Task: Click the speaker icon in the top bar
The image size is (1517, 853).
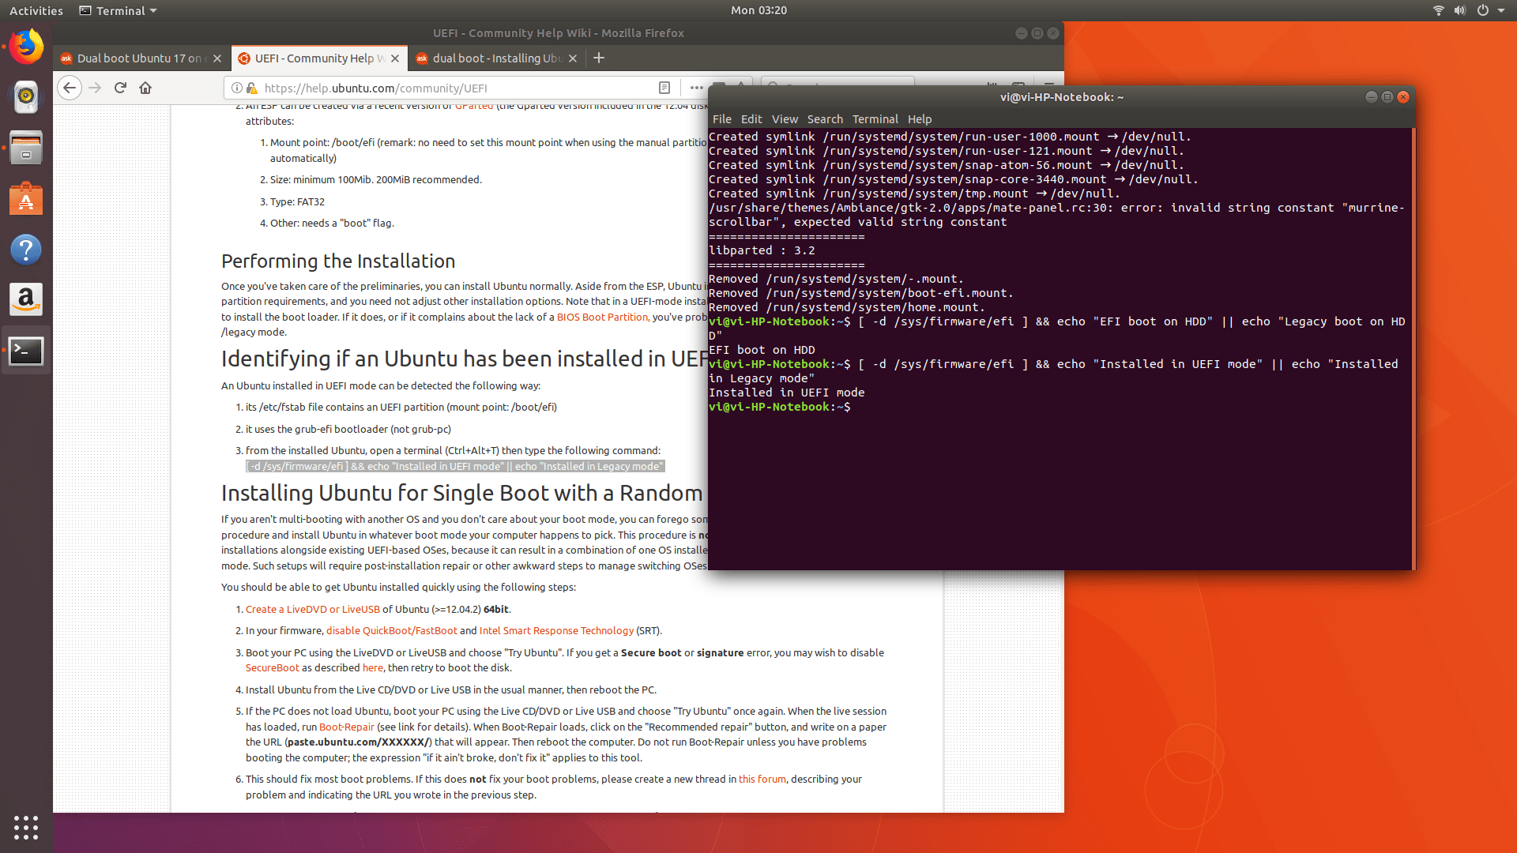Action: 1460,10
